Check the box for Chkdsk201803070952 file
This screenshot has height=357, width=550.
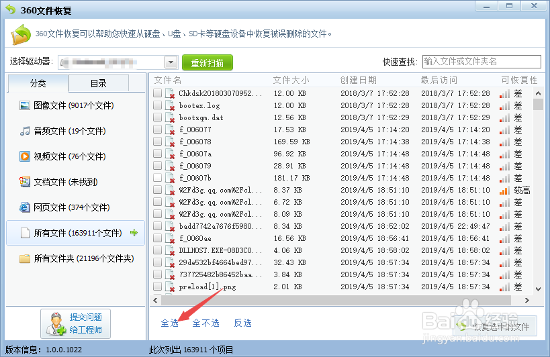158,93
